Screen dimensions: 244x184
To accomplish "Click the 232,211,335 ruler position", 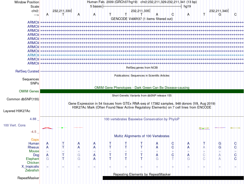I will tap(140, 11).
